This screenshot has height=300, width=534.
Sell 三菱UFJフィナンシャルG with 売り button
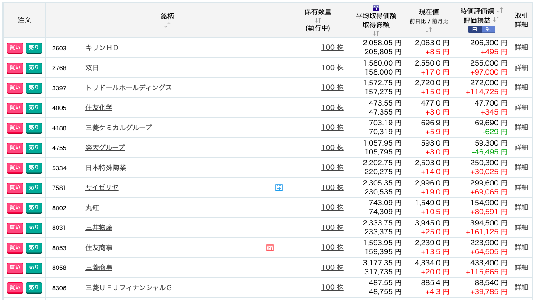coord(34,287)
